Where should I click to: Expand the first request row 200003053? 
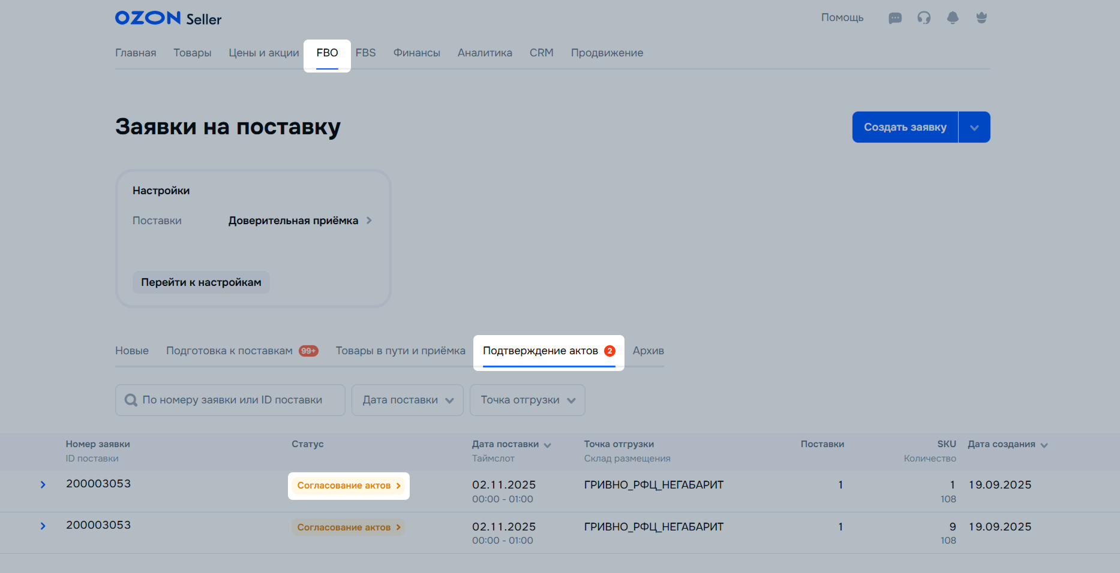tap(43, 485)
